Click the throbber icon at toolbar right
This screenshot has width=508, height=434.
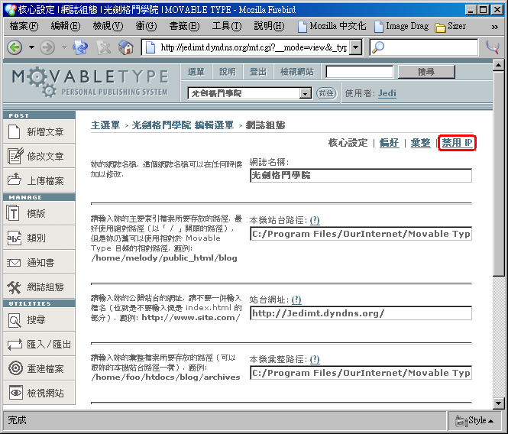pos(493,47)
